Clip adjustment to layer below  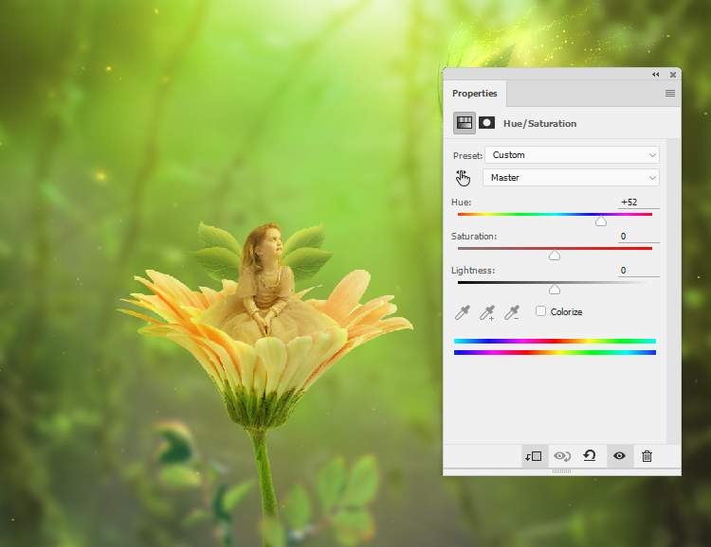click(x=533, y=456)
